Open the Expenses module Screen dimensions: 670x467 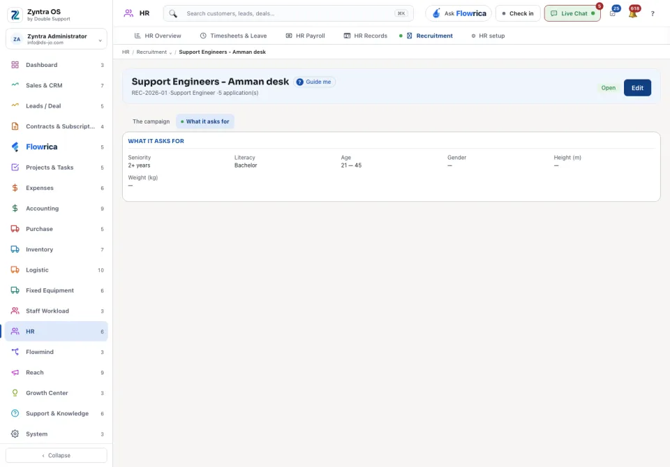click(57, 188)
